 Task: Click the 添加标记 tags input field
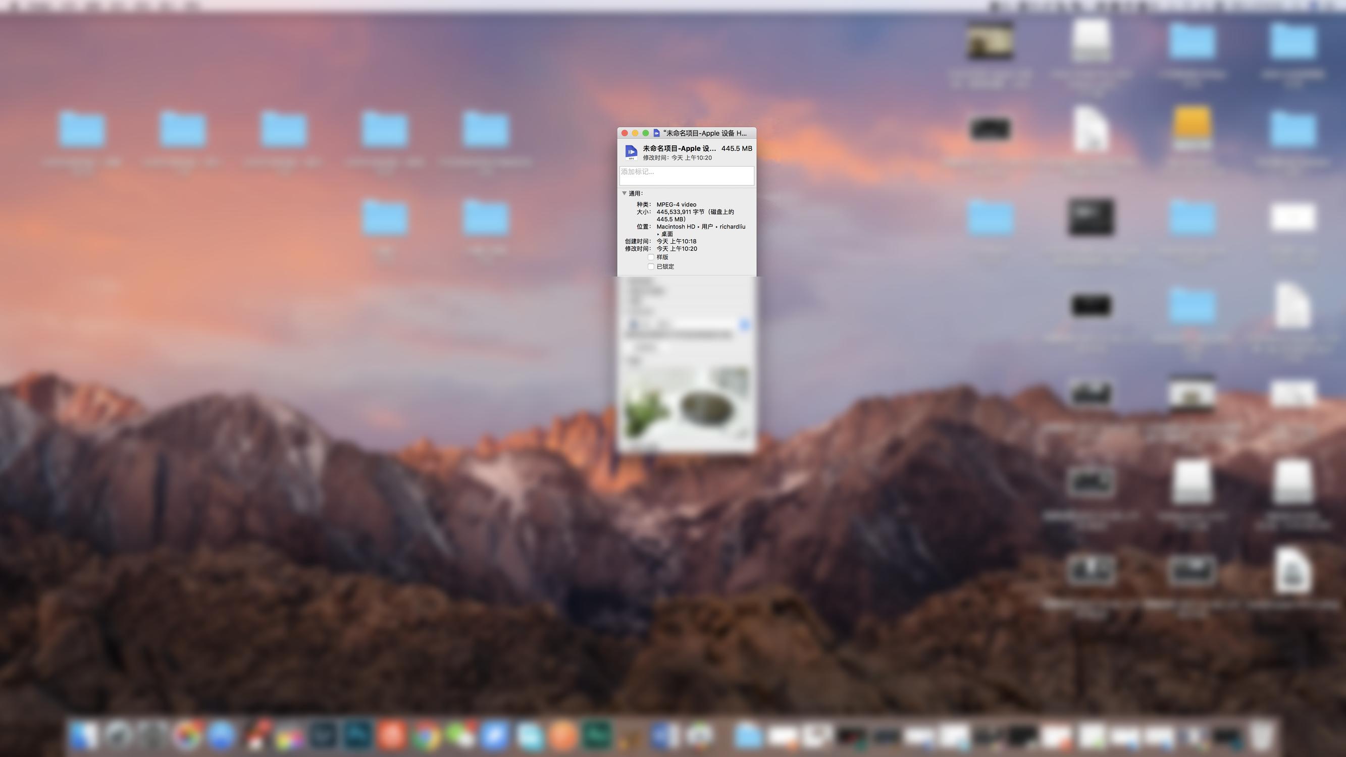686,176
